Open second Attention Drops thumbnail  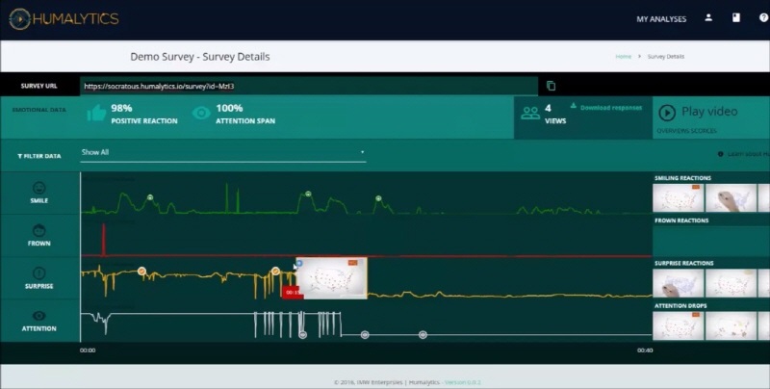click(731, 325)
